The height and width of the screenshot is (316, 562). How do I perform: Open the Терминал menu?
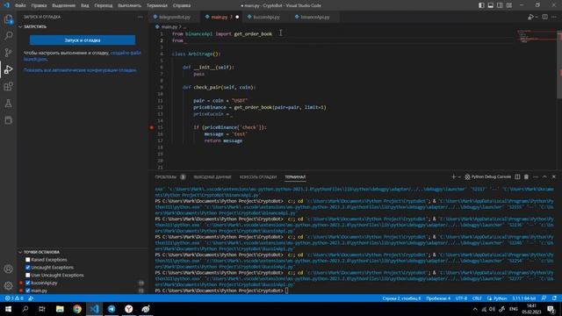tap(157, 5)
